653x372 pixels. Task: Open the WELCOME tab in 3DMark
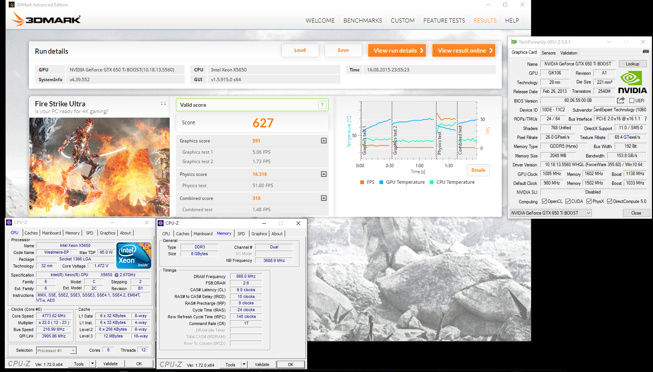320,20
